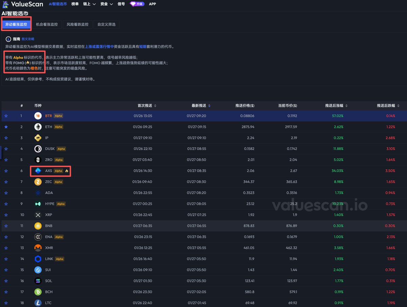This screenshot has height=307, width=407.
Task: Open 信号 in top navigation
Action: tap(121, 4)
